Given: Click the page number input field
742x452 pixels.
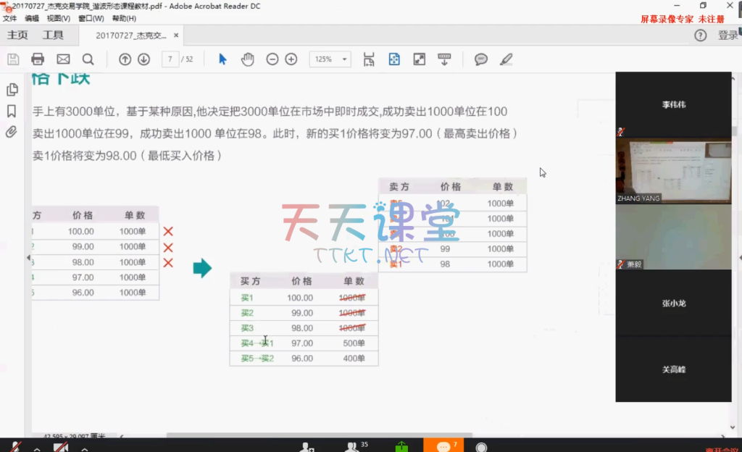Looking at the screenshot, I should (170, 59).
